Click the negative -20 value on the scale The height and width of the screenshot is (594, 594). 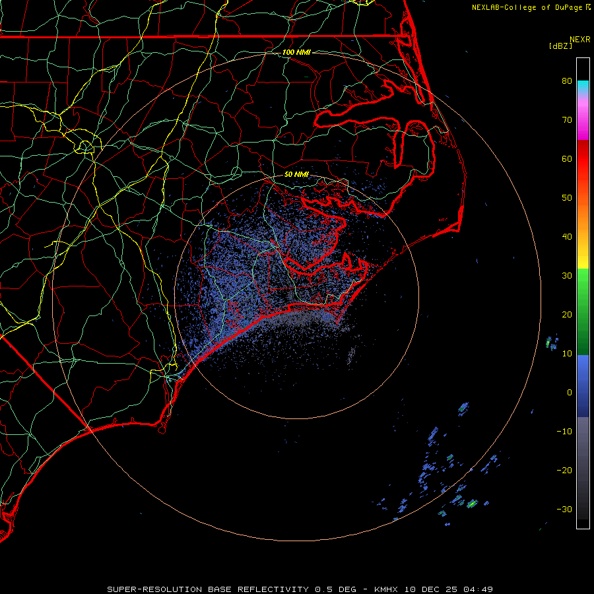click(x=564, y=471)
